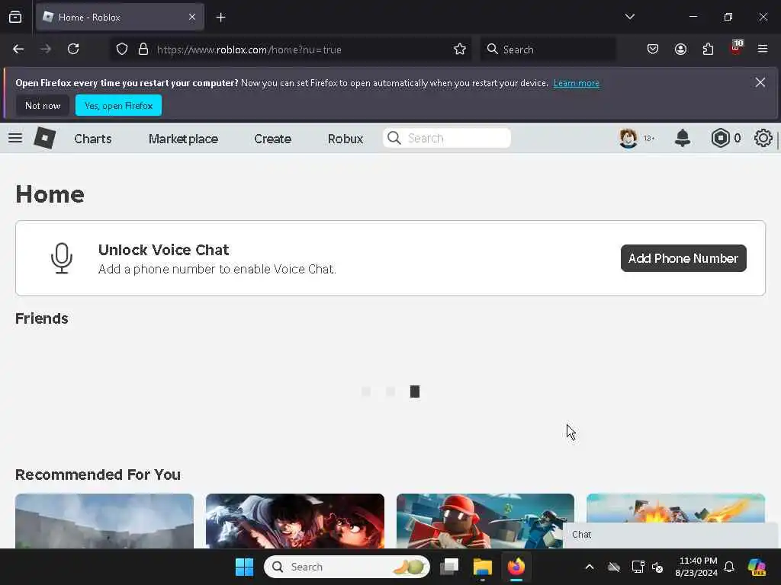Open the Windows notification bell
This screenshot has width=781, height=585.
click(x=729, y=567)
